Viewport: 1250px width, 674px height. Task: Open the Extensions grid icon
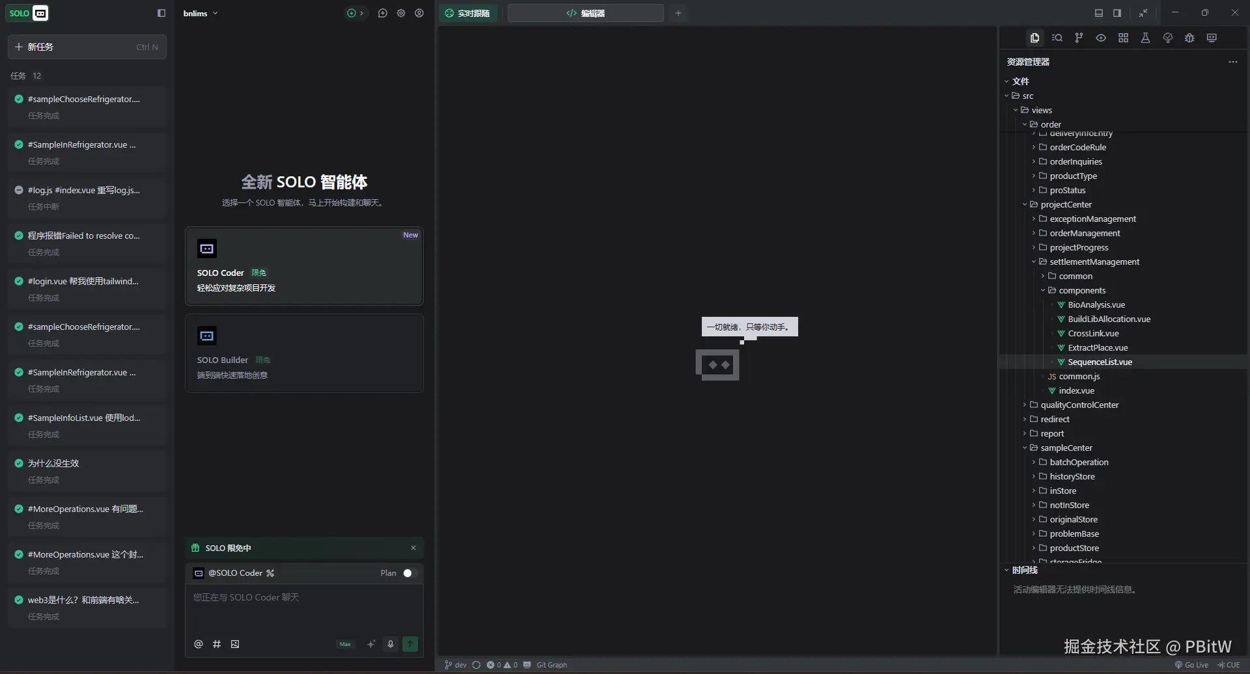(1123, 38)
